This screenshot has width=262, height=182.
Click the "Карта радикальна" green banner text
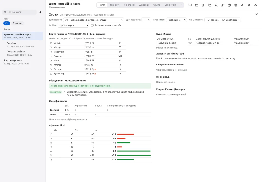[x=81, y=86]
